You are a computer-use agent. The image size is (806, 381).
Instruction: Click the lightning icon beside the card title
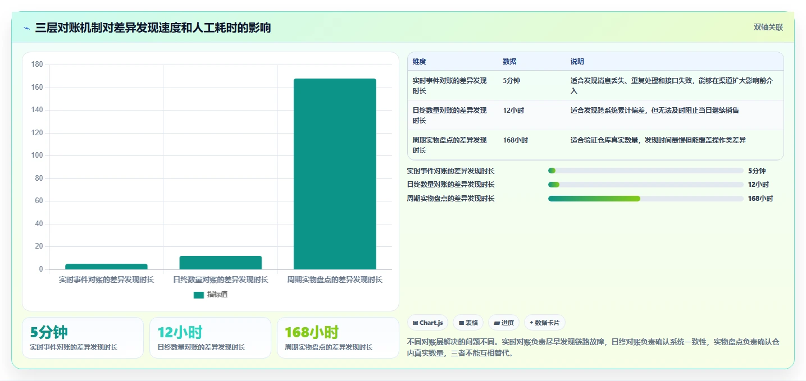[x=26, y=28]
